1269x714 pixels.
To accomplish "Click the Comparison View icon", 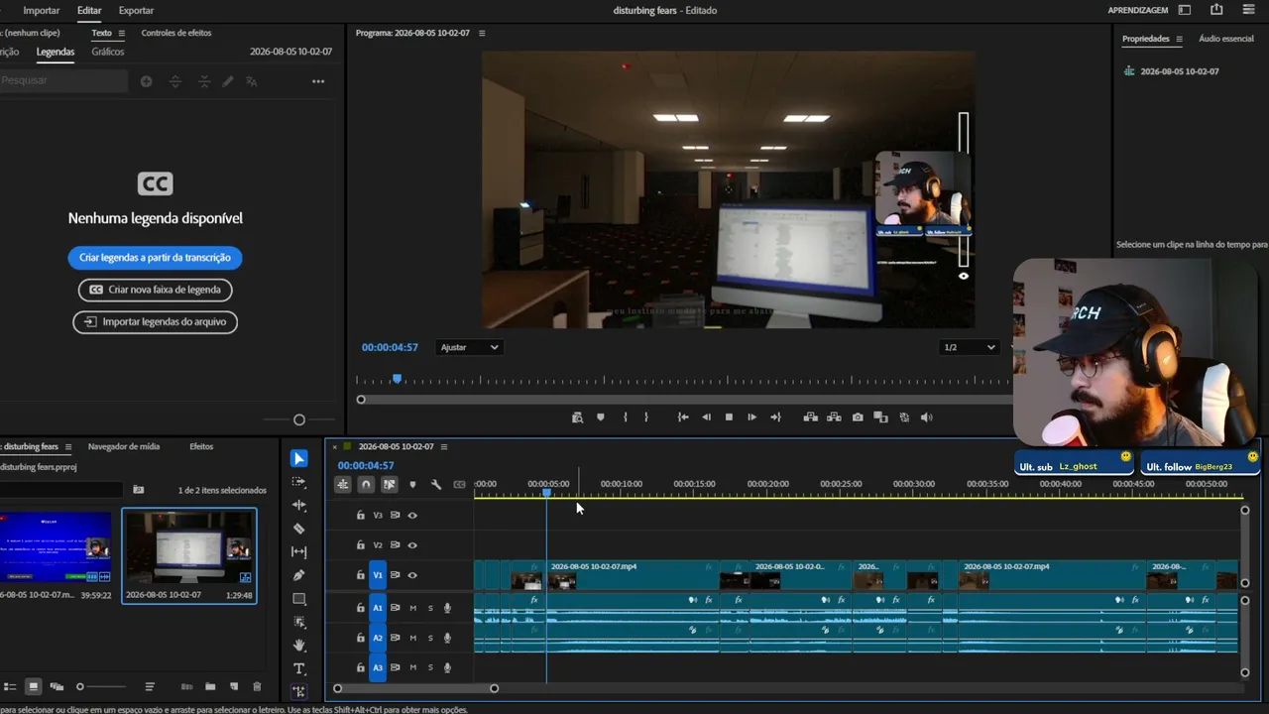I will coord(880,417).
